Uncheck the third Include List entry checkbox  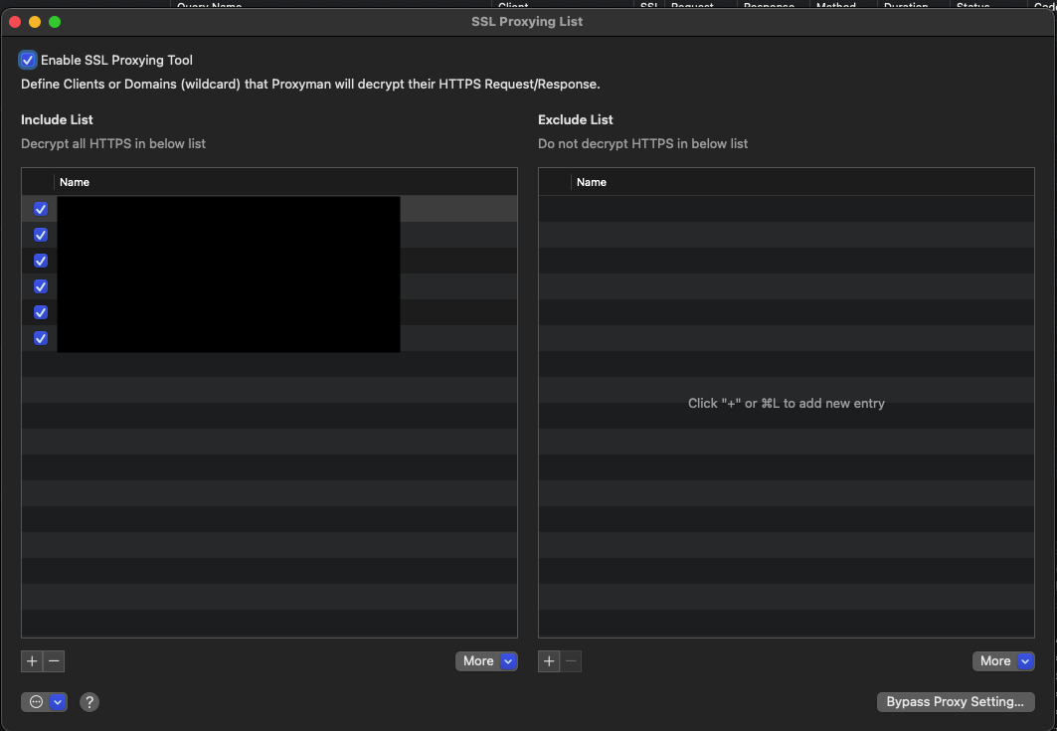(41, 261)
